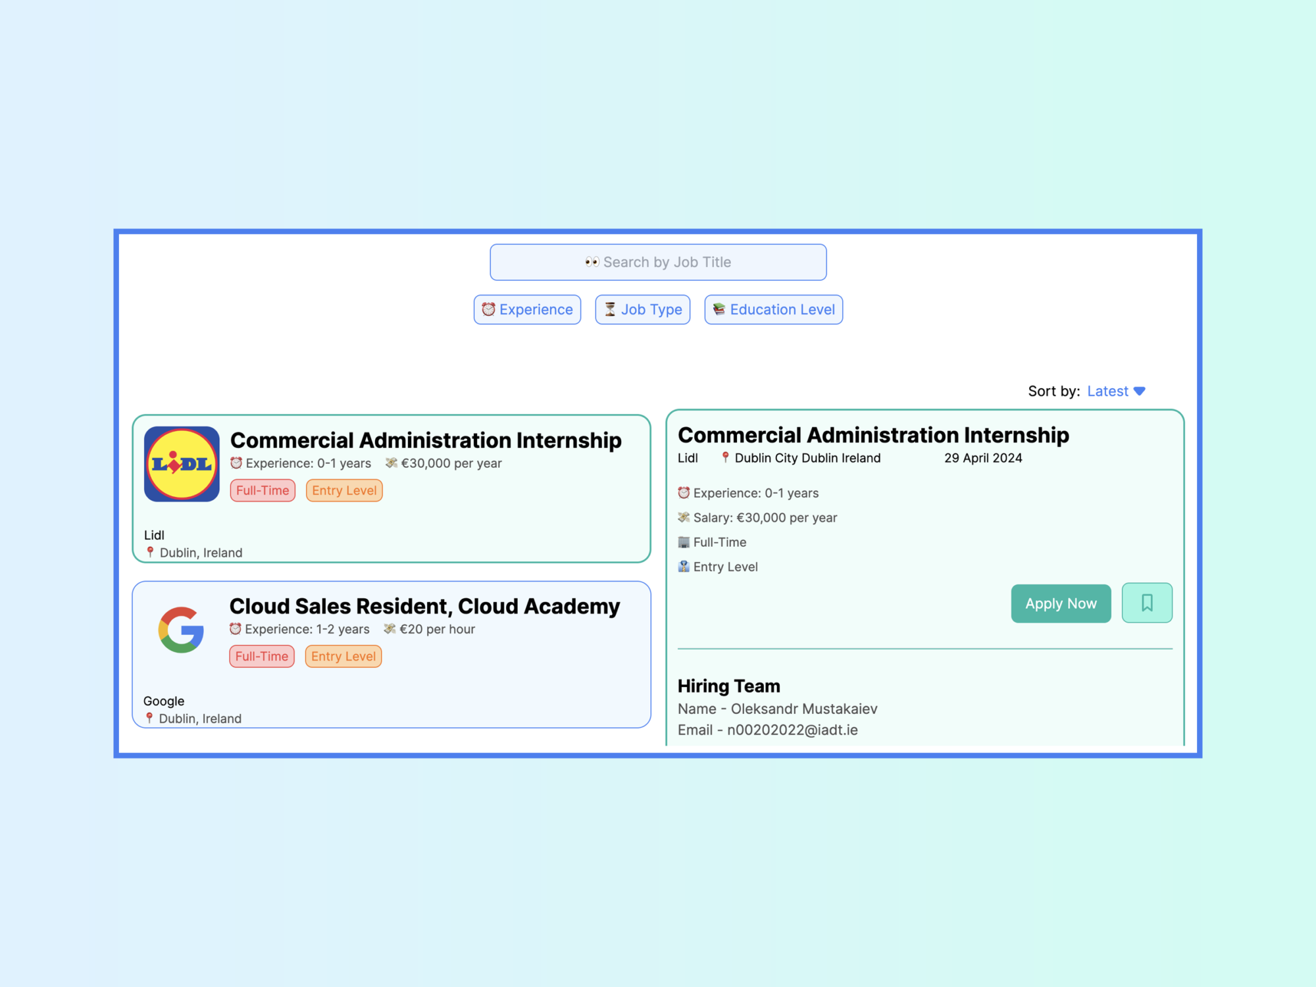
Task: Click the books icon on Education Level filter
Action: (x=719, y=309)
